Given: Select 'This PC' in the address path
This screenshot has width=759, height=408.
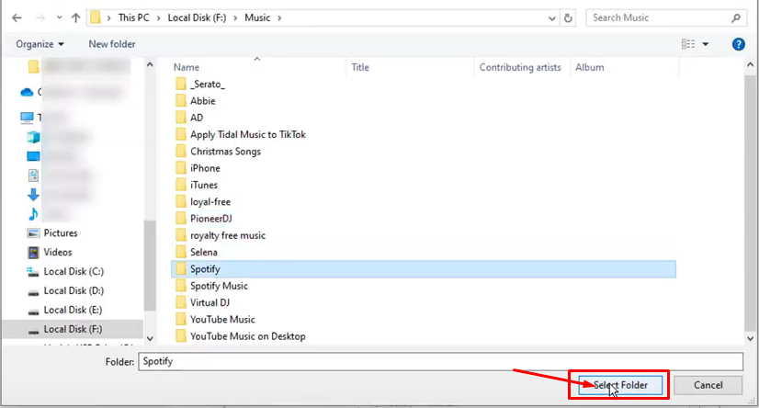Looking at the screenshot, I should tap(133, 17).
